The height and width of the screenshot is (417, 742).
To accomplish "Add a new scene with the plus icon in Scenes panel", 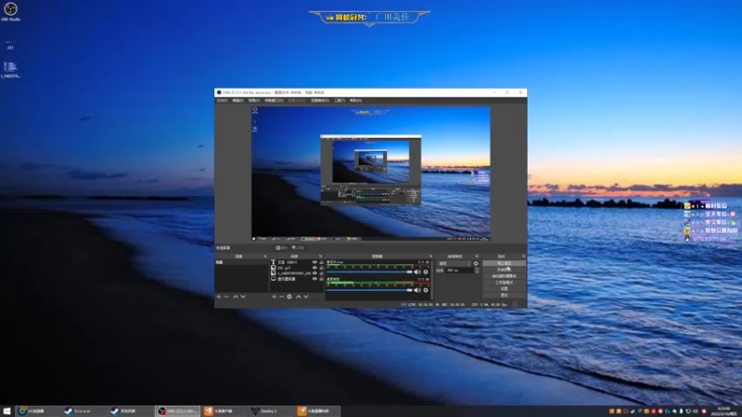I will pyautogui.click(x=219, y=297).
